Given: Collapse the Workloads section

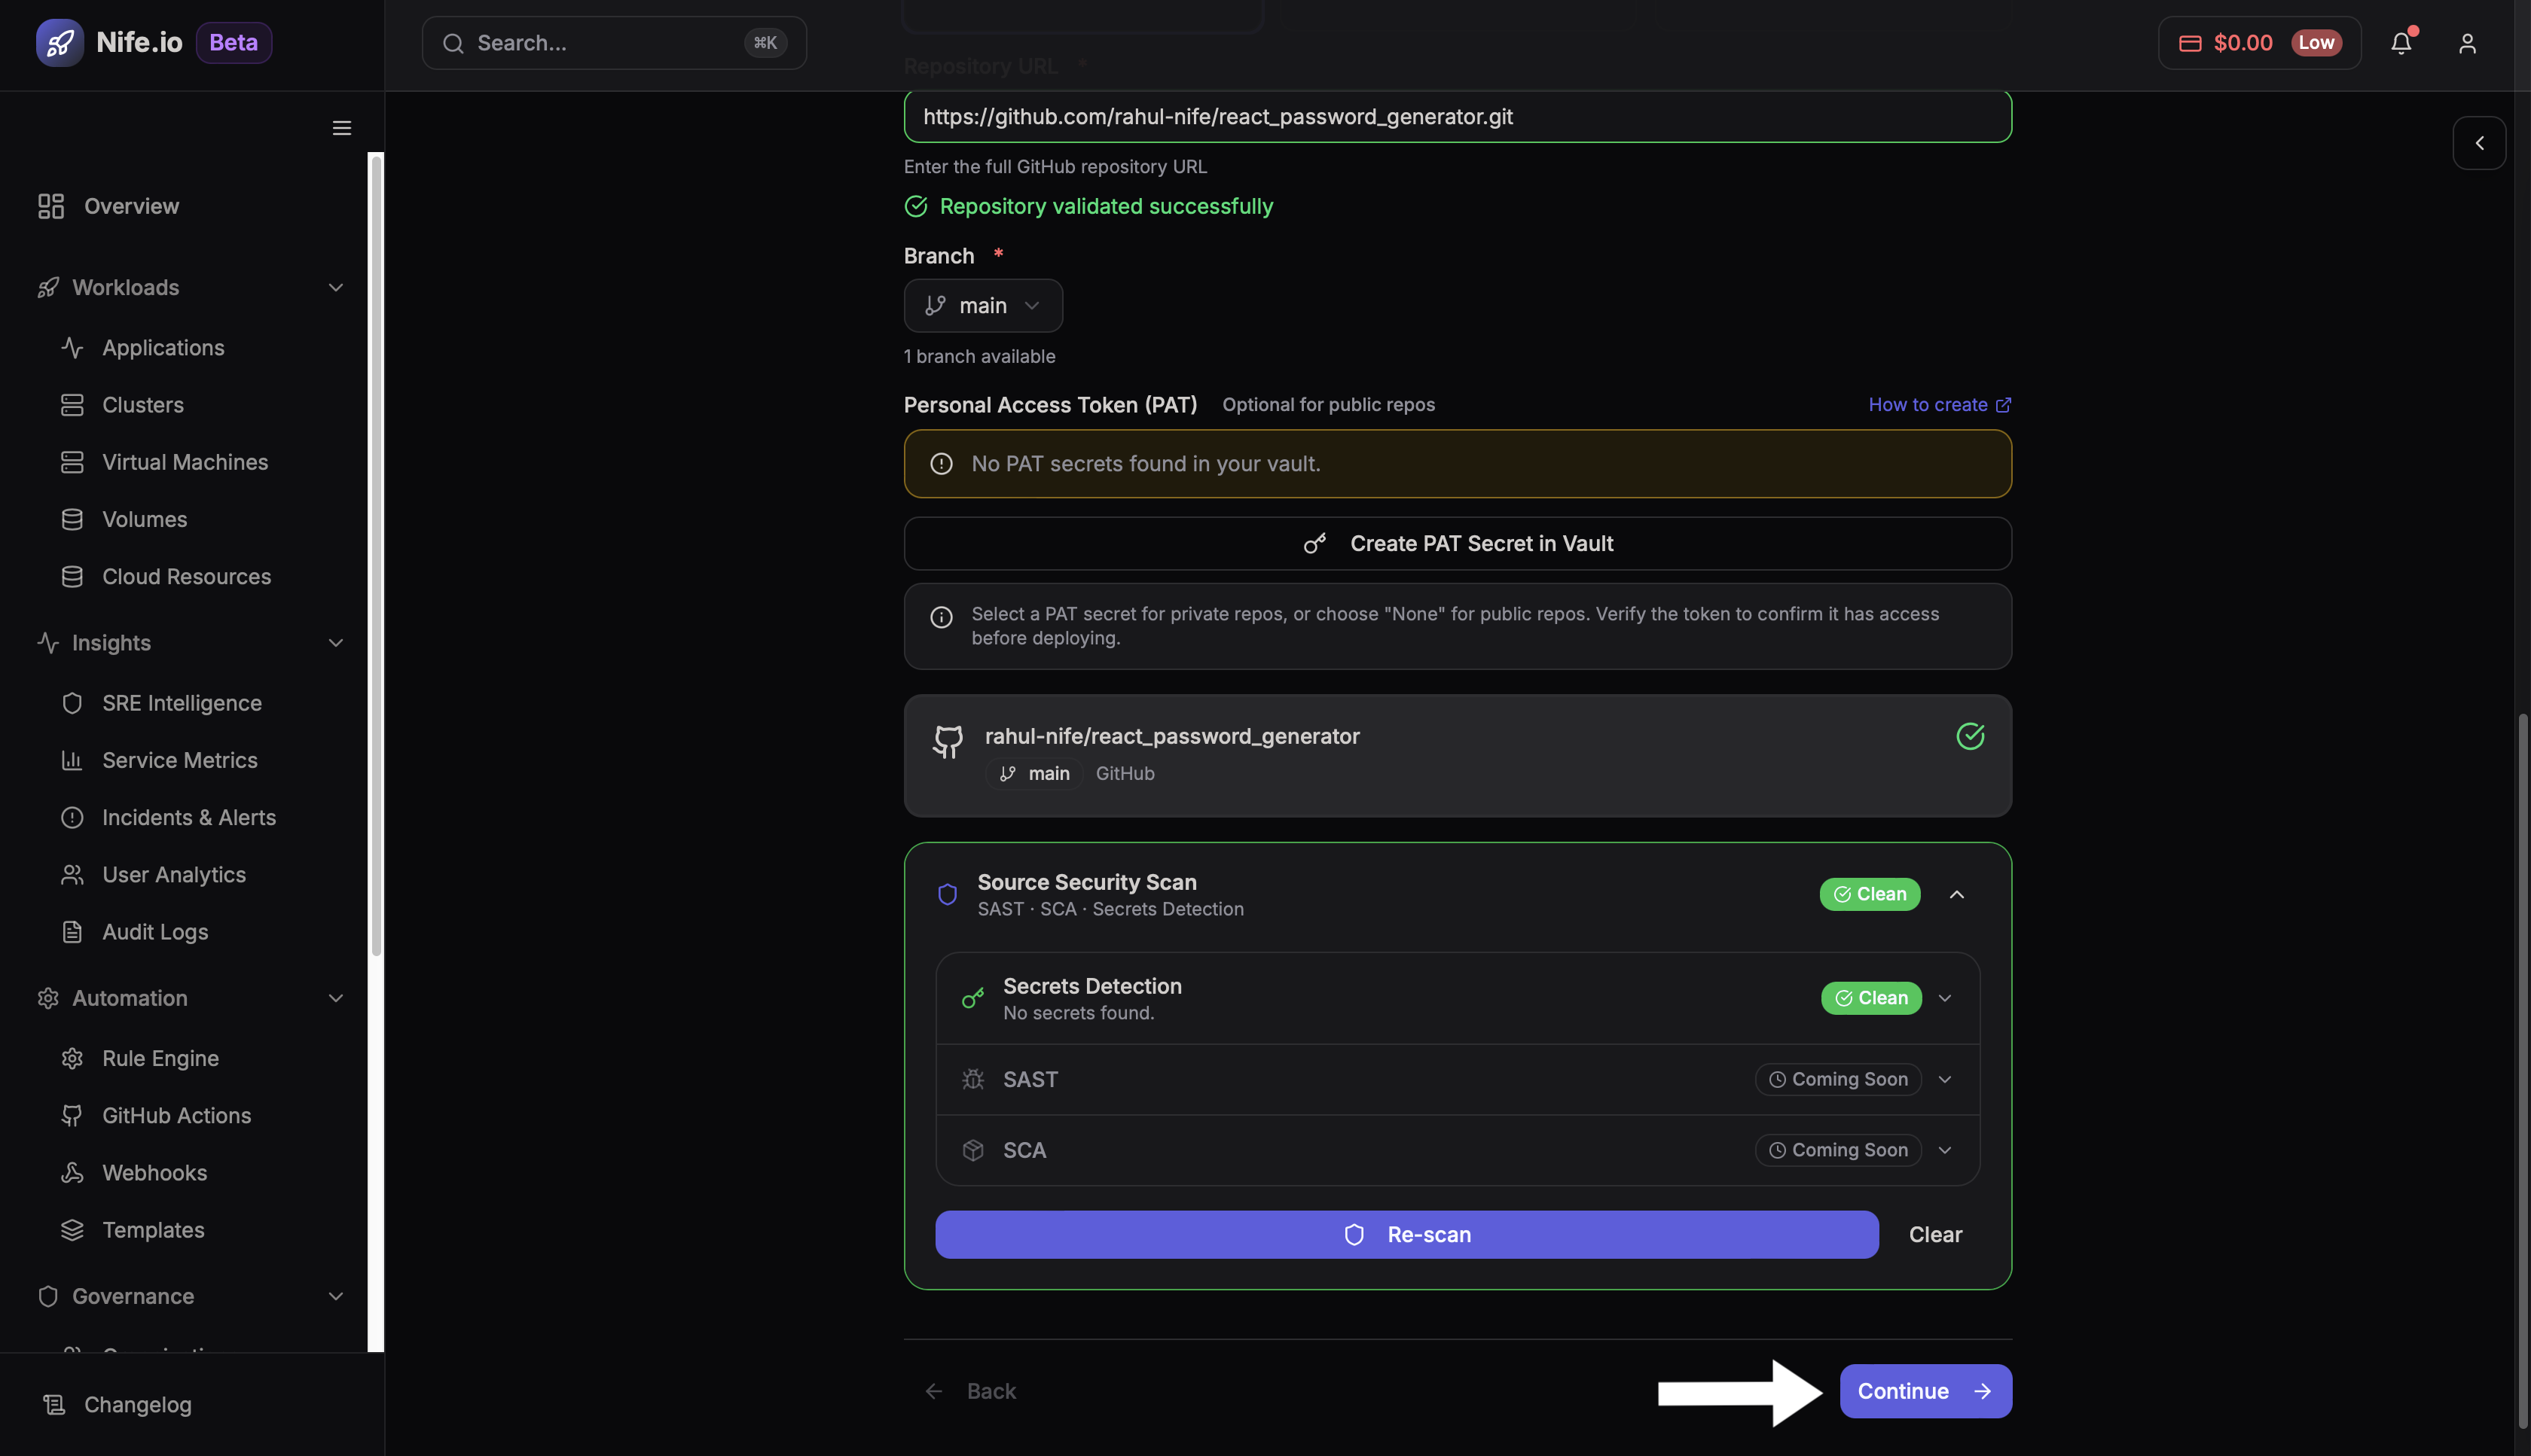Looking at the screenshot, I should pyautogui.click(x=335, y=287).
